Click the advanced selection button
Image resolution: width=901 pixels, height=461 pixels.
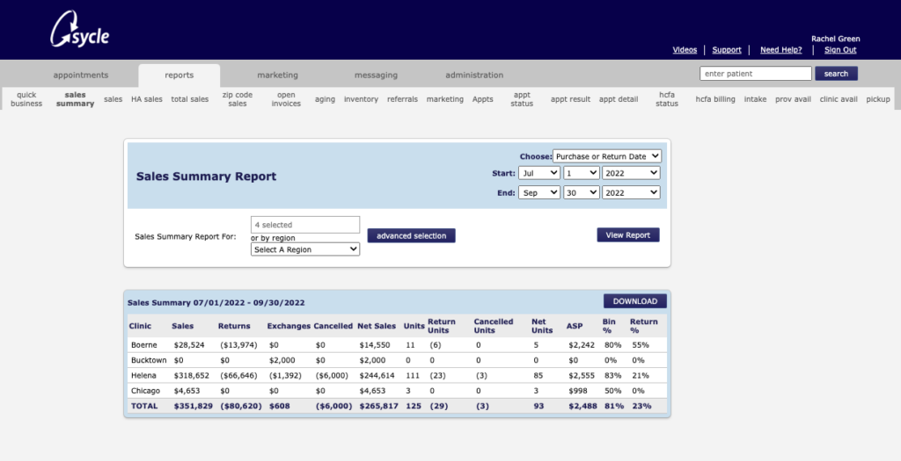(412, 235)
